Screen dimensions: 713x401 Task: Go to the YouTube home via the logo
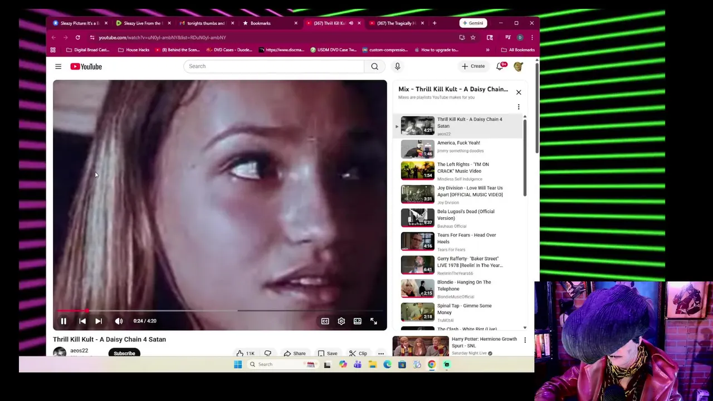[86, 66]
